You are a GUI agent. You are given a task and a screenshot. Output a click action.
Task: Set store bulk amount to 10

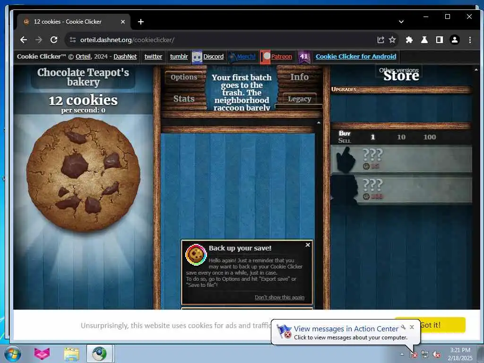point(401,137)
